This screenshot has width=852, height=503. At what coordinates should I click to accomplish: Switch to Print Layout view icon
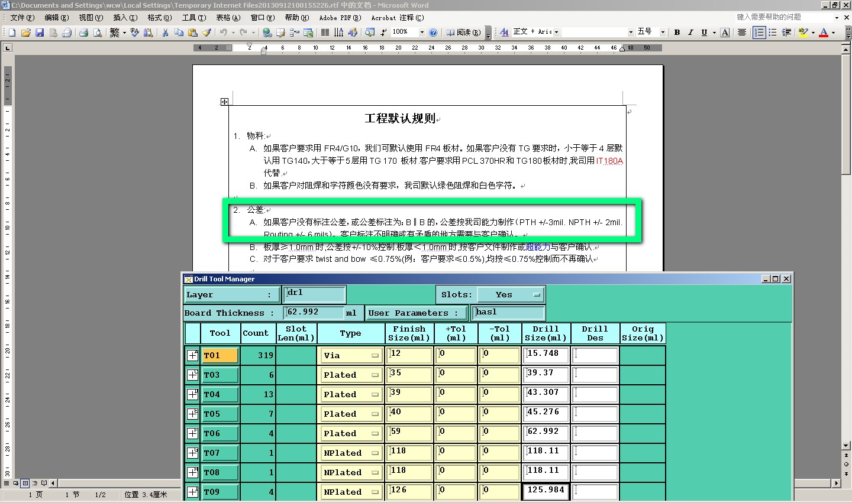pos(25,483)
